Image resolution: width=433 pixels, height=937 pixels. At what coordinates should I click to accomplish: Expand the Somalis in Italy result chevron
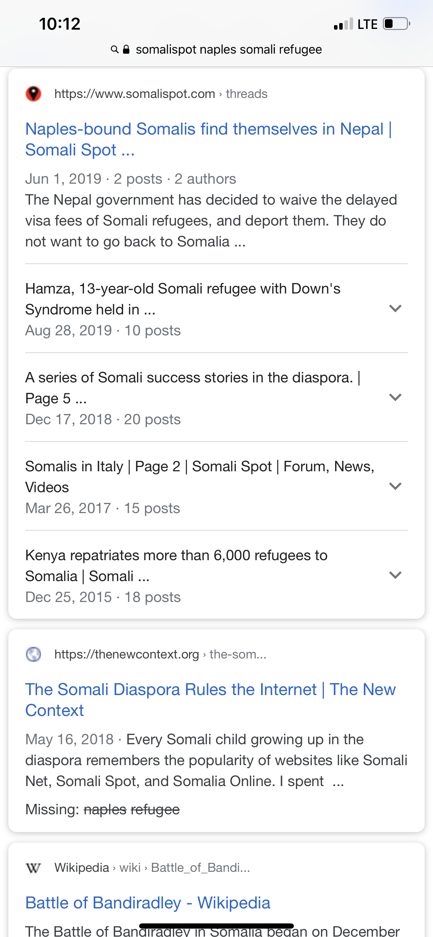click(395, 486)
